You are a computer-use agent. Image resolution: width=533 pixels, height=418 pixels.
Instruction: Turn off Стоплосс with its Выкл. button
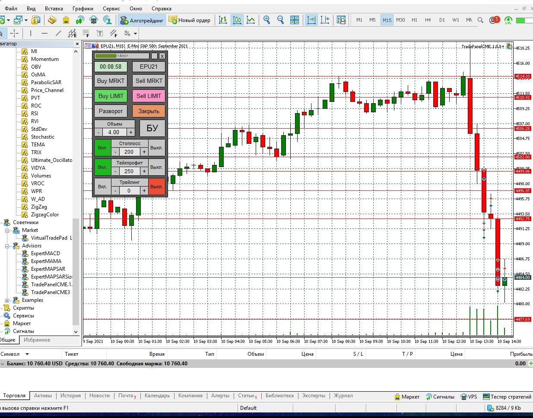tap(156, 148)
